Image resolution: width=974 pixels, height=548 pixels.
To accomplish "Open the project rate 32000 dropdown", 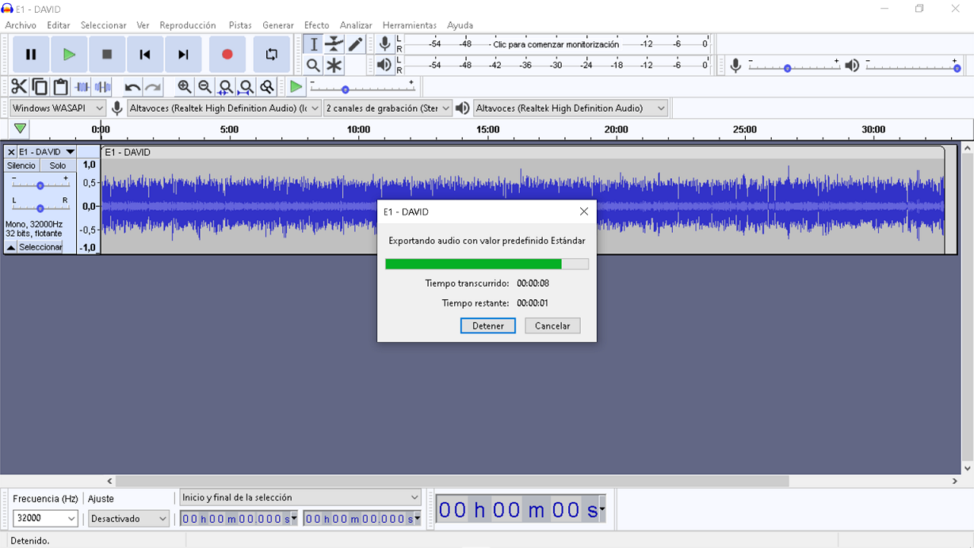I will click(45, 519).
